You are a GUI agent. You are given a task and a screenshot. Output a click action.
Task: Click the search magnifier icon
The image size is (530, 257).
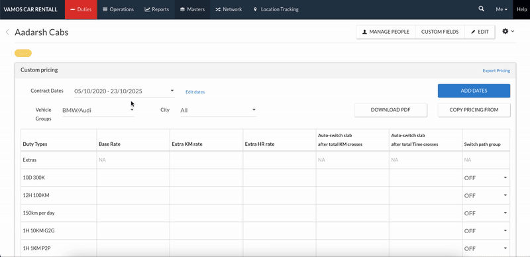point(482,9)
